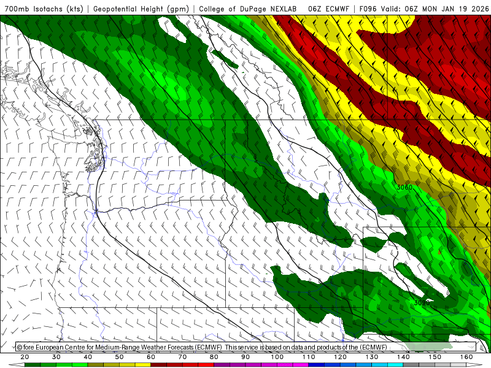Click legend value 130
The width and height of the screenshot is (491, 368).
pos(372,357)
